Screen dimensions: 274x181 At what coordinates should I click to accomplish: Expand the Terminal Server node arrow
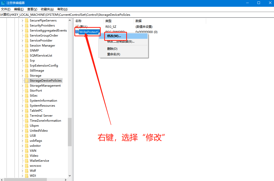tap(22, 116)
